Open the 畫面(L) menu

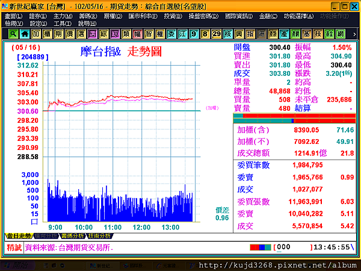pyautogui.click(x=14, y=16)
